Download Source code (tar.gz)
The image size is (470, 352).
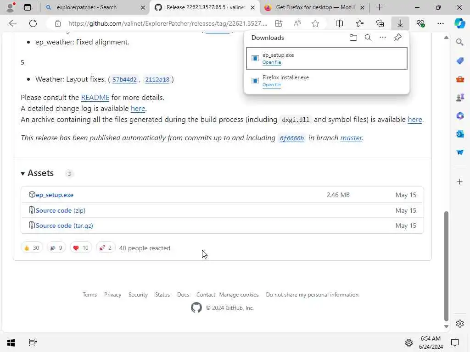64,225
